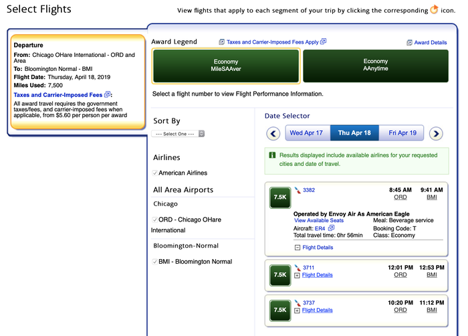
Task: Click American Airlines logo beside flight 3382
Action: (298, 190)
